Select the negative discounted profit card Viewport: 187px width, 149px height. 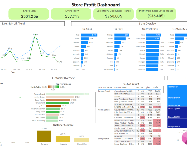[x=156, y=14]
